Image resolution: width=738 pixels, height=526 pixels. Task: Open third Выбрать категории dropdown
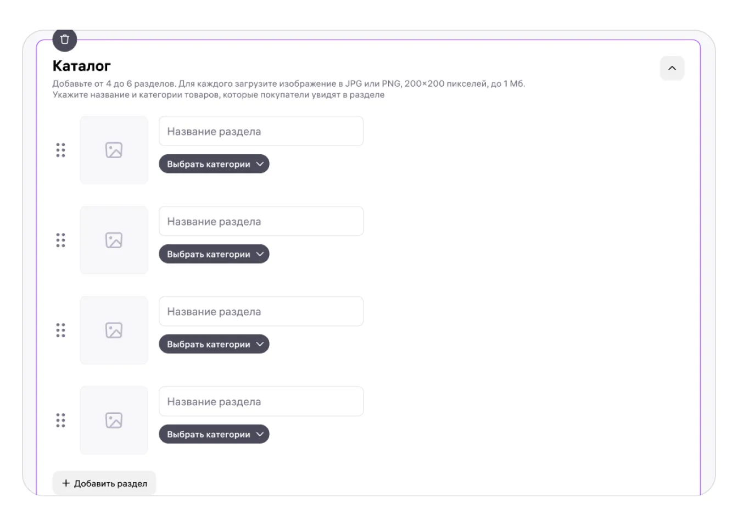tap(214, 344)
